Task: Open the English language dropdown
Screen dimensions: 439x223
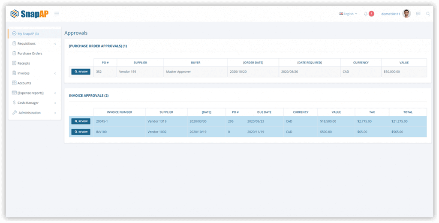Action: [x=349, y=14]
